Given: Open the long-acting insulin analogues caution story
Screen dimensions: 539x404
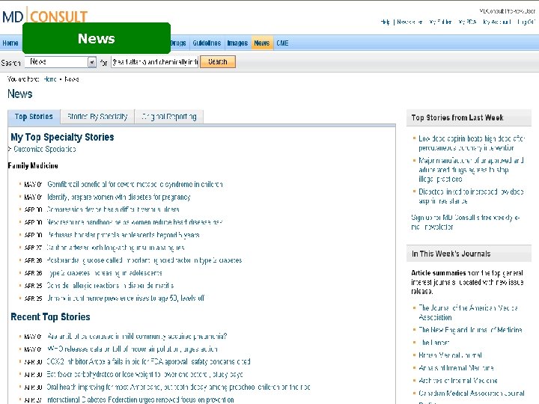Looking at the screenshot, I should pyautogui.click(x=115, y=248).
